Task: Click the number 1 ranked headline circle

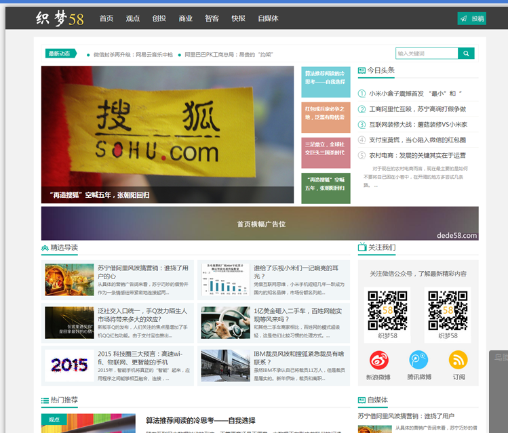Action: click(x=362, y=94)
